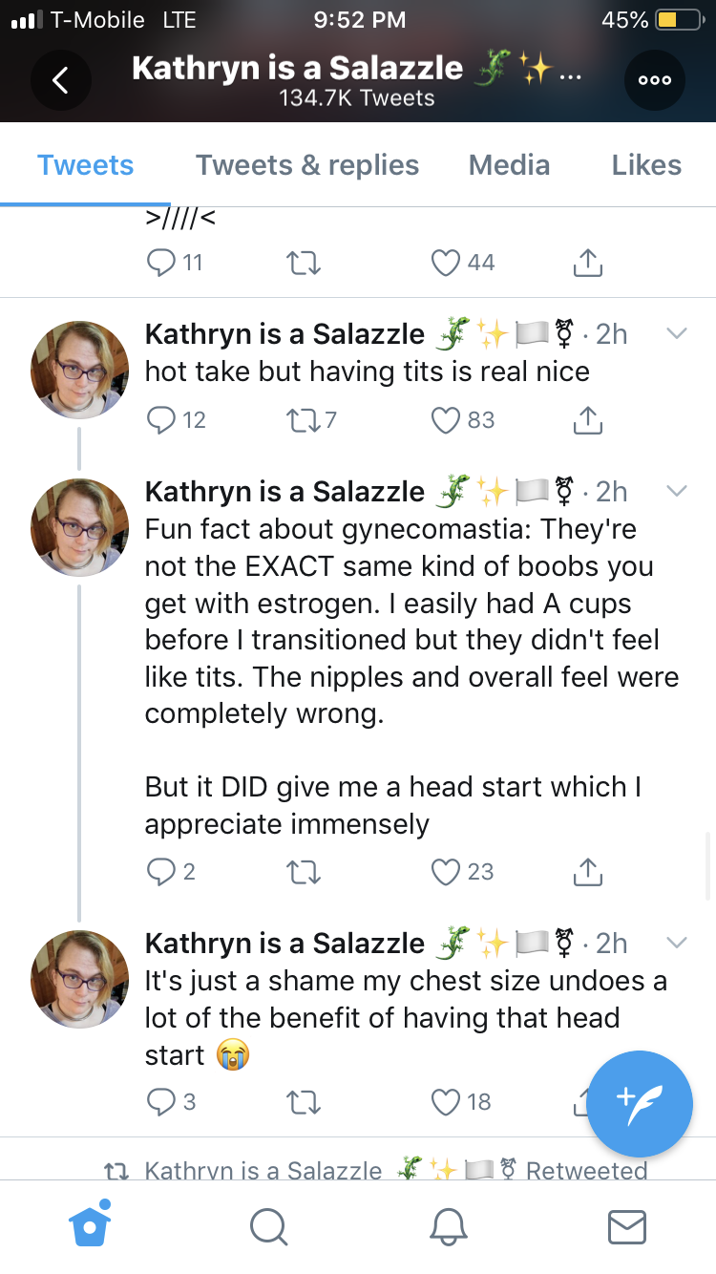This screenshot has height=1274, width=716.
Task: Tap profile avatar beside the 'hot take' tweet
Action: (79, 370)
